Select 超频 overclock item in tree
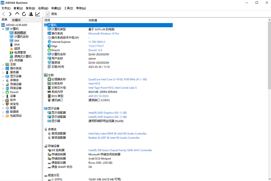Screen dimensions: 271x181 click(17, 49)
